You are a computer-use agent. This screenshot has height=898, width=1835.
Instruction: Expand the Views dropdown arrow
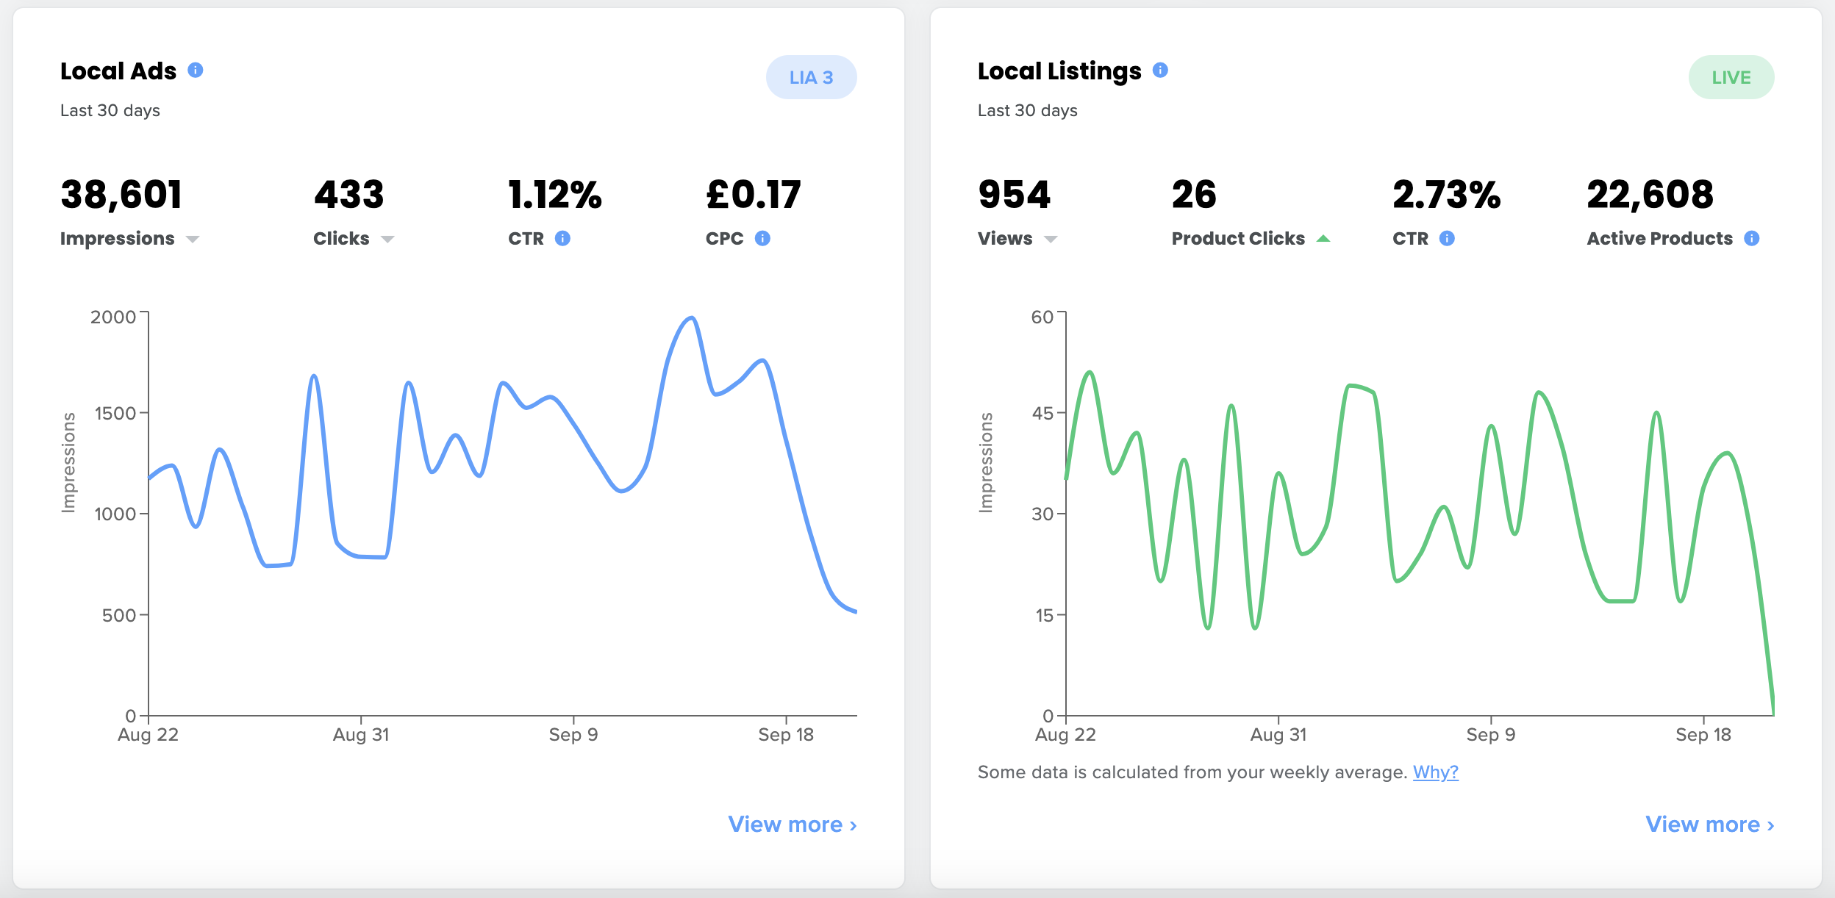click(x=1051, y=240)
